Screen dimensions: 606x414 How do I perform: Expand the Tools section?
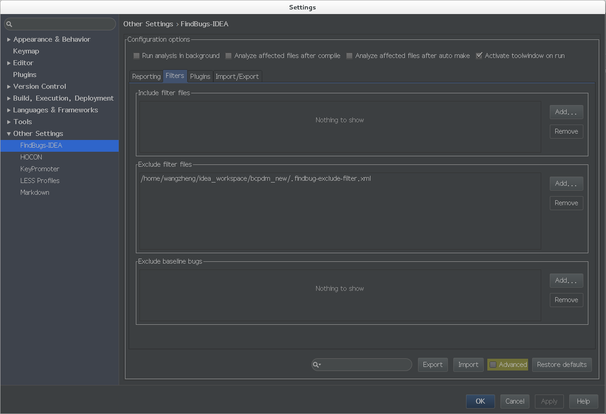pyautogui.click(x=9, y=122)
